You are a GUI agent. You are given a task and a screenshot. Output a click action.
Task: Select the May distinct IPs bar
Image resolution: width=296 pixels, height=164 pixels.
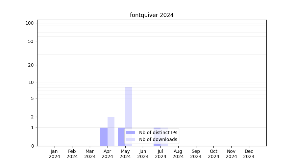point(121,136)
